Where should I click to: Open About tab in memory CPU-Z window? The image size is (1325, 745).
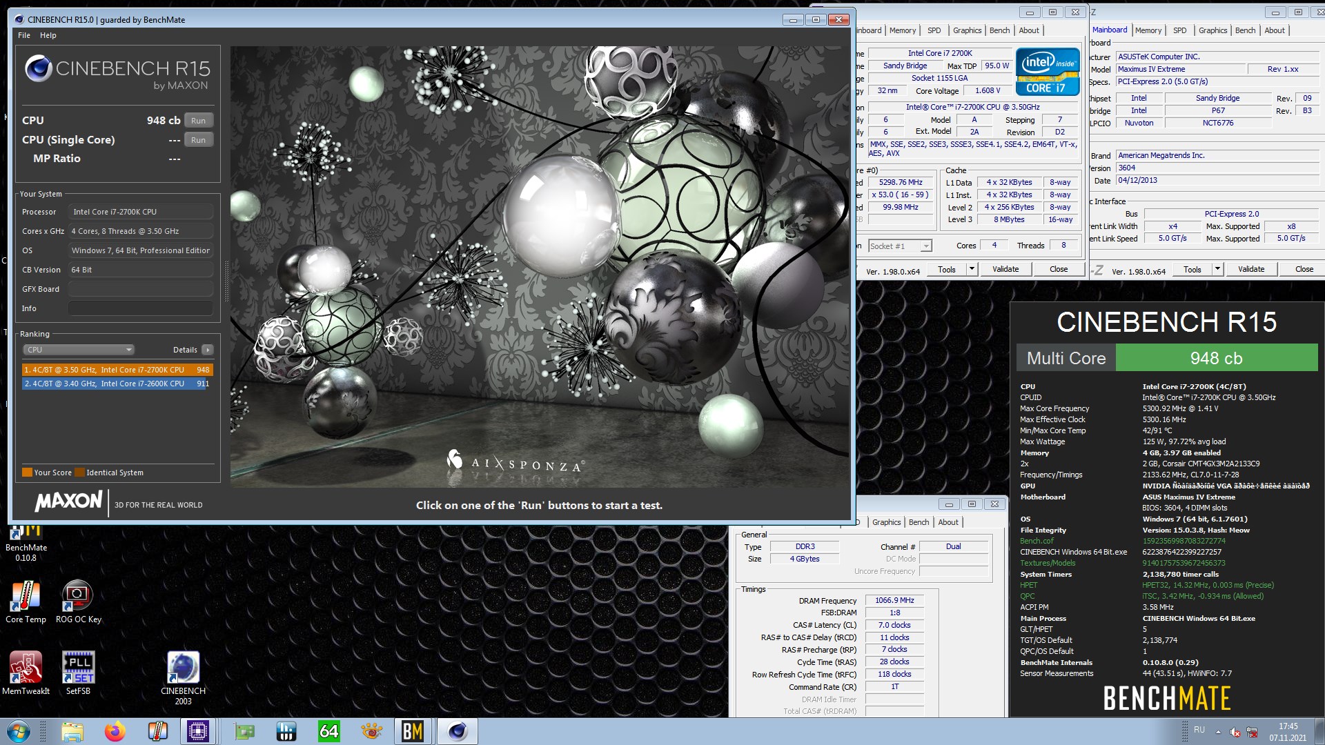[948, 522]
